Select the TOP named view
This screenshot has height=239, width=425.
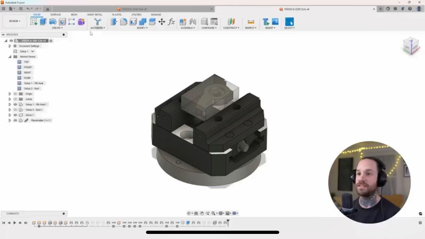pyautogui.click(x=26, y=62)
